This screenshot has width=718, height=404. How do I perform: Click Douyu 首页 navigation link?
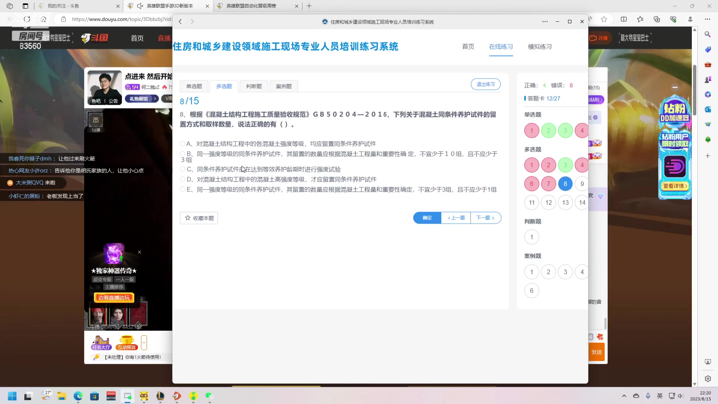pos(137,38)
